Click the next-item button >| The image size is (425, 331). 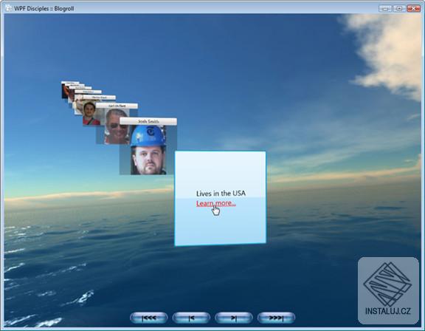click(x=234, y=318)
